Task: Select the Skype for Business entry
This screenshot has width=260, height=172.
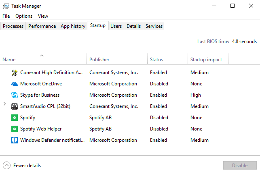Action: [130, 95]
